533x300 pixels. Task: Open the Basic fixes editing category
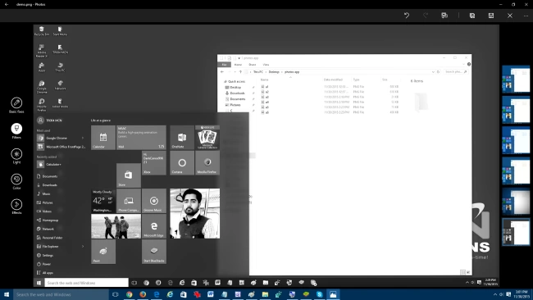pos(16,105)
